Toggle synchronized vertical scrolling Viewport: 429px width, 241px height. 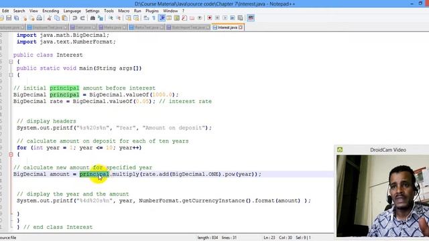tap(128, 18)
